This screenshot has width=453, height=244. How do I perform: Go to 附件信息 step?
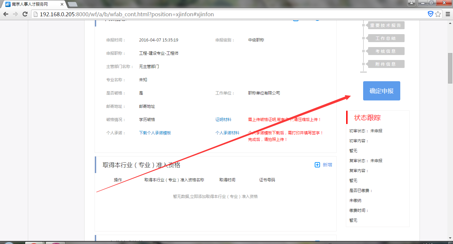[x=386, y=64]
